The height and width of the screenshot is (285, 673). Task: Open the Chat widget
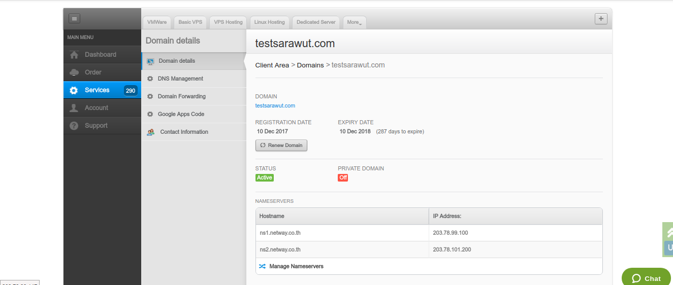(646, 278)
